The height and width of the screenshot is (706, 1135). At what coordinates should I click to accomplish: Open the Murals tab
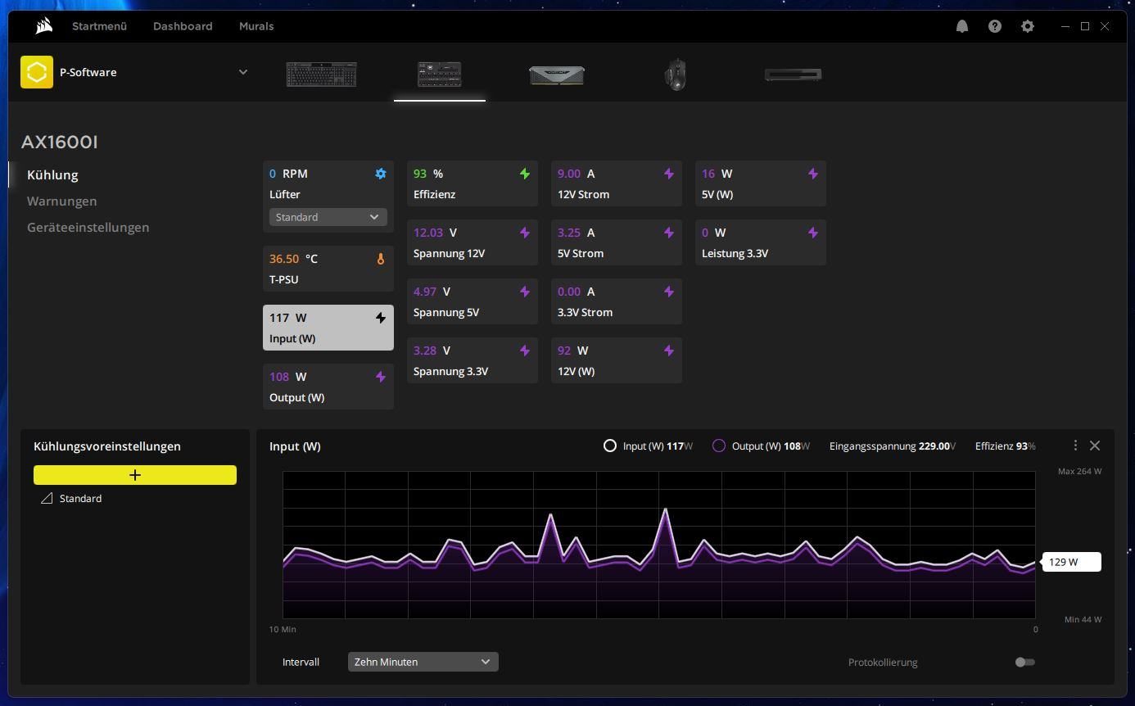[256, 26]
